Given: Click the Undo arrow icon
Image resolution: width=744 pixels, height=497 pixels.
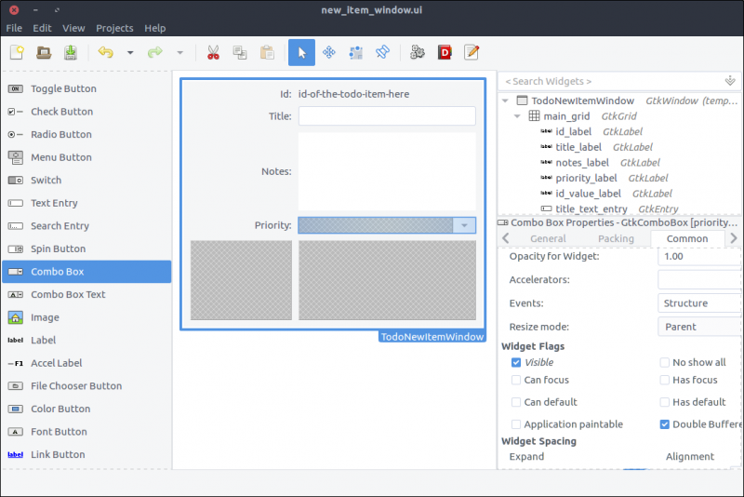Looking at the screenshot, I should [x=105, y=53].
